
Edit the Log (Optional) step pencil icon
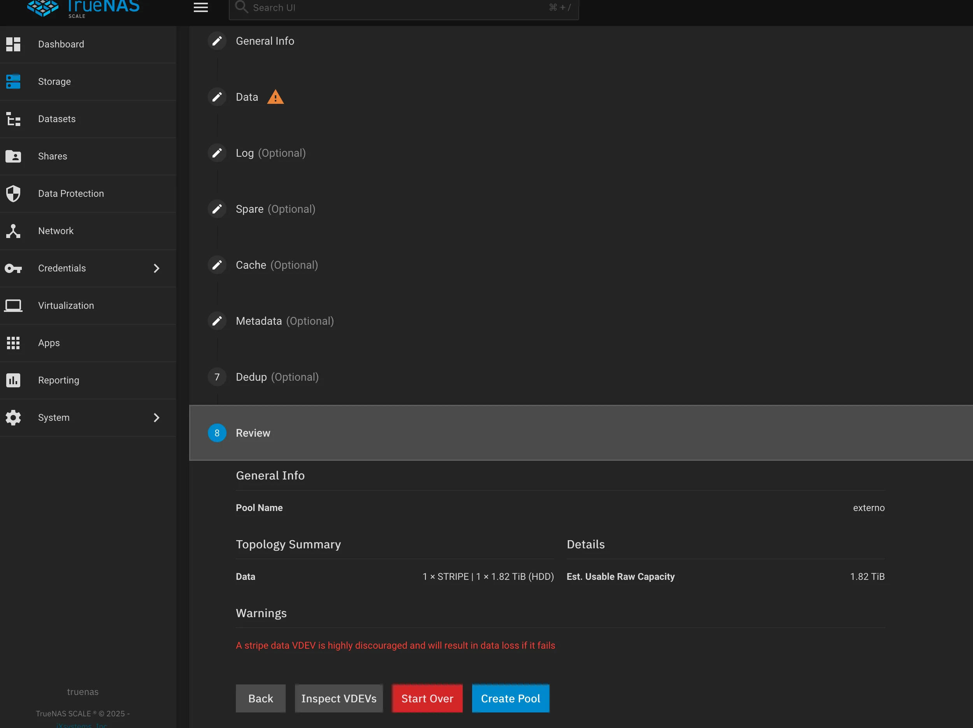point(217,153)
